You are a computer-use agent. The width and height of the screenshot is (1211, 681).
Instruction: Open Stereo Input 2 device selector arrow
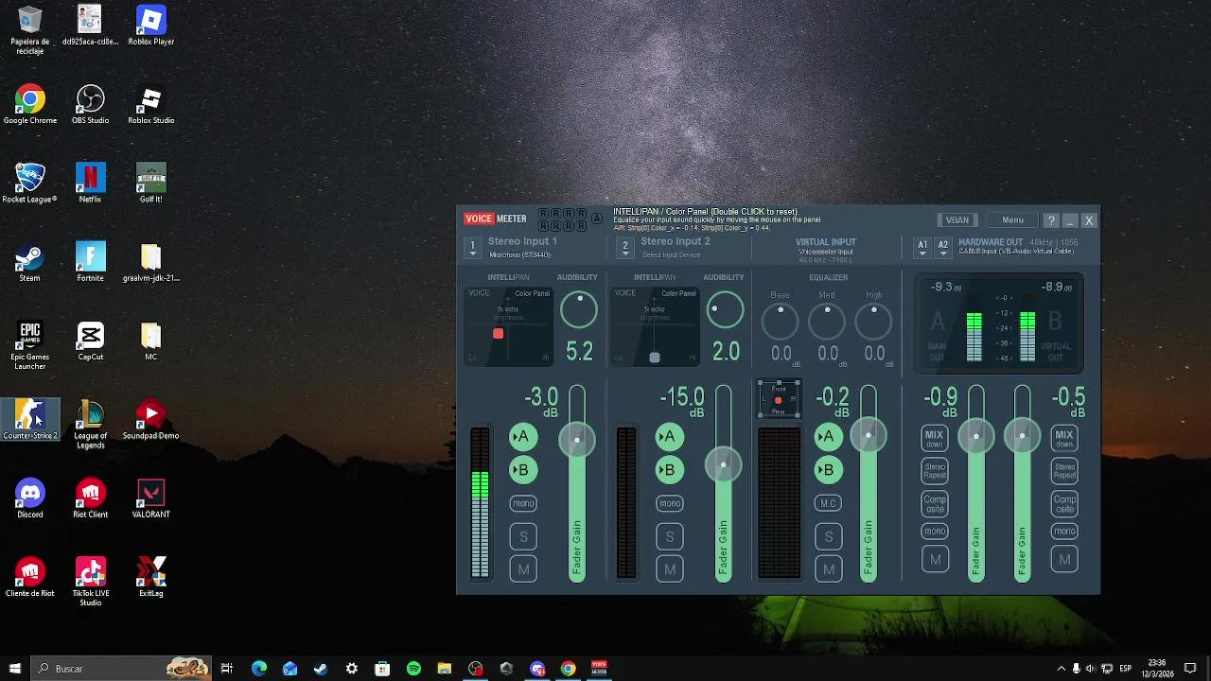click(624, 248)
